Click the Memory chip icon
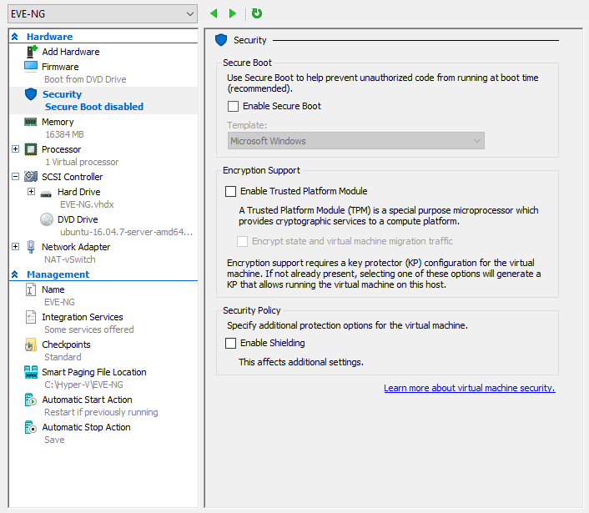Viewport: 589px width, 513px height. coord(31,122)
